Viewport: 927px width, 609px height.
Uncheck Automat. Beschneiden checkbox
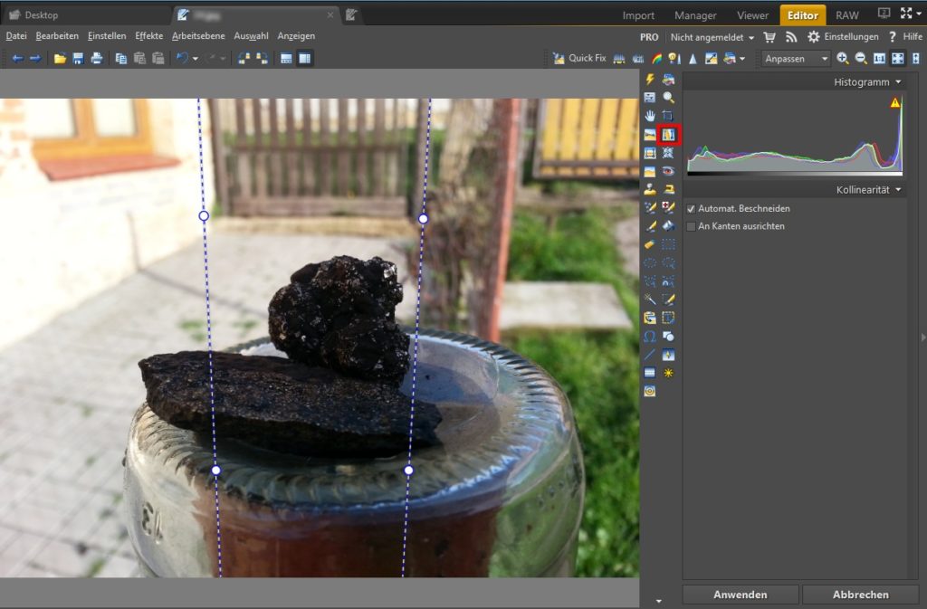pyautogui.click(x=692, y=209)
